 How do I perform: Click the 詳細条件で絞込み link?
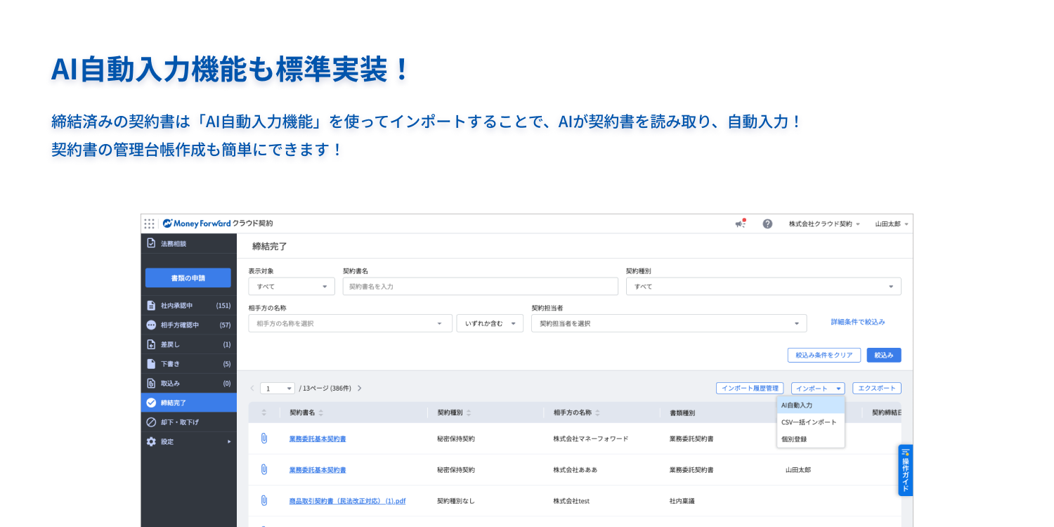858,322
